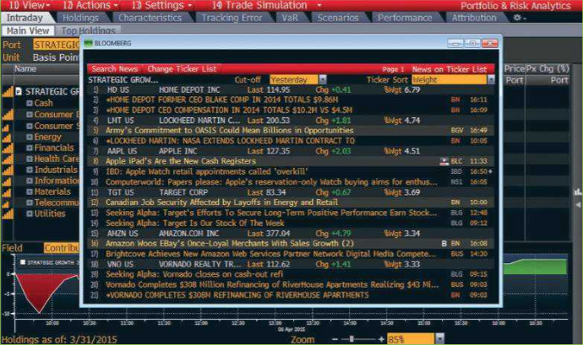Open VNO US Vornado Realty ticker row
Viewport: 583px width, 345px height.
291,264
